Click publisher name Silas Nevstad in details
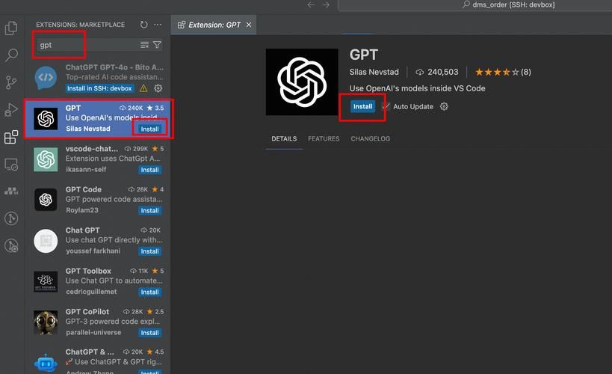 pos(374,72)
